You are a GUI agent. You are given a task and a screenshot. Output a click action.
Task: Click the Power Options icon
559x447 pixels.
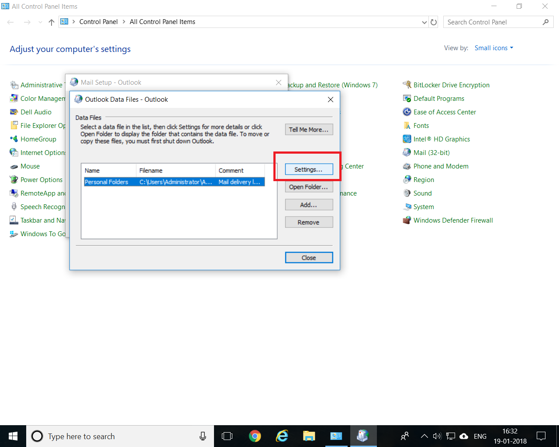pos(14,179)
